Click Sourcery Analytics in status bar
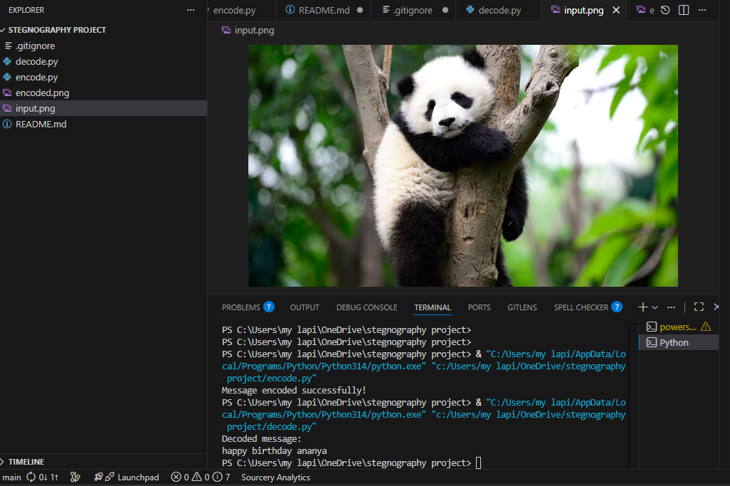 (x=275, y=477)
